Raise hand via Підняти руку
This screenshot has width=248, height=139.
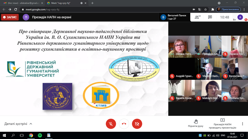(196, 124)
